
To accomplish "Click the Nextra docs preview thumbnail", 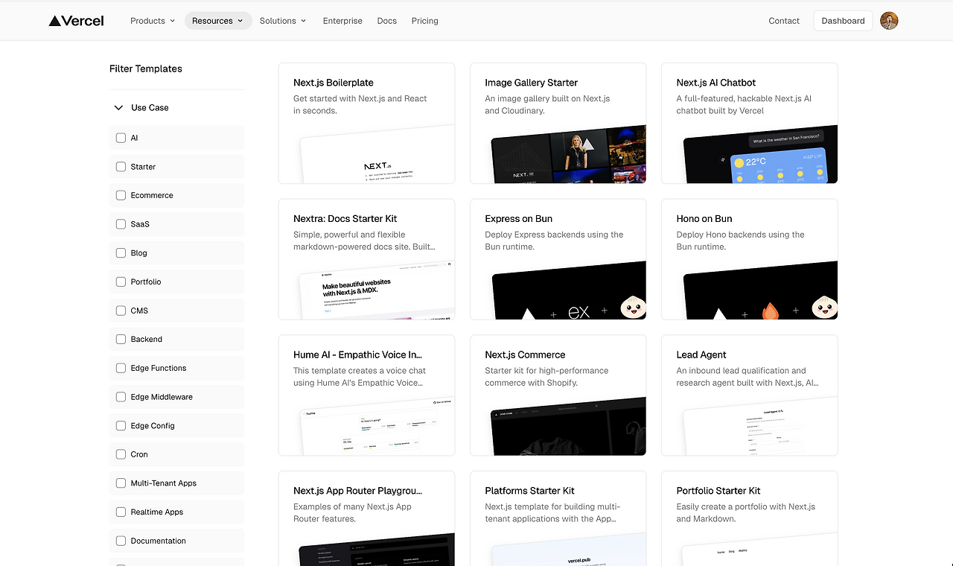I will (x=377, y=291).
